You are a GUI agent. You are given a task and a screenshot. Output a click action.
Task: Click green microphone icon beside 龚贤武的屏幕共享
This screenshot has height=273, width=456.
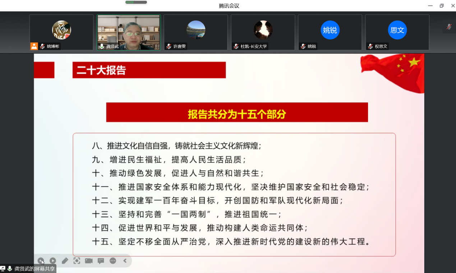click(x=10, y=269)
